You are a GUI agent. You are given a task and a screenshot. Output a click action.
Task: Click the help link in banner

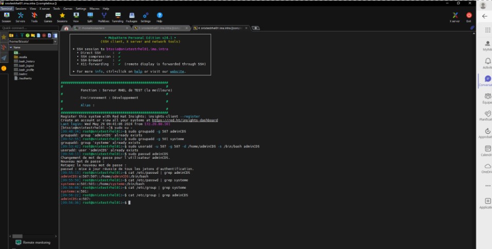138,72
